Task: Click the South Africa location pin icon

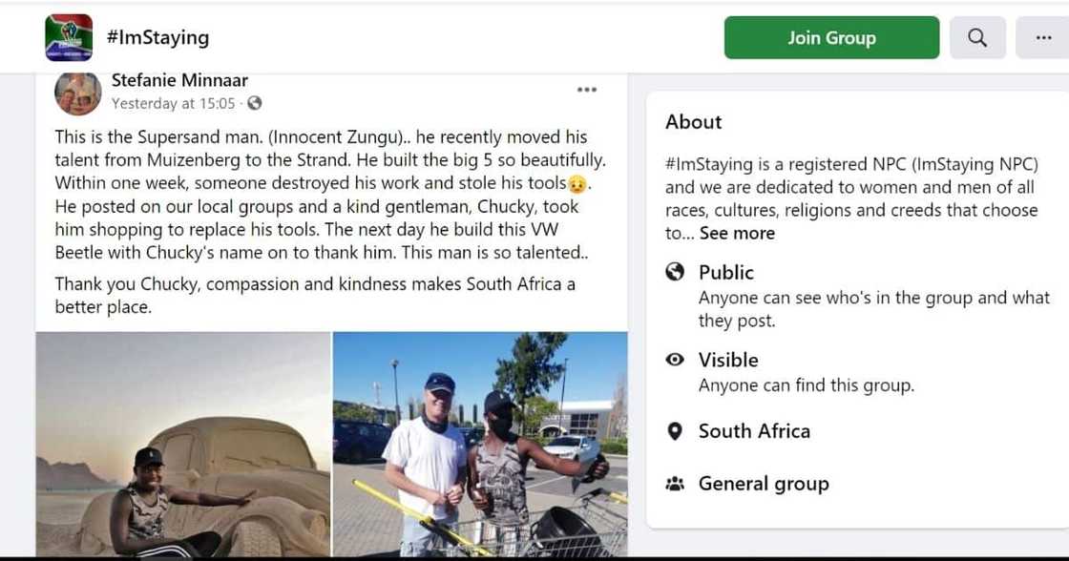Action: click(x=675, y=431)
